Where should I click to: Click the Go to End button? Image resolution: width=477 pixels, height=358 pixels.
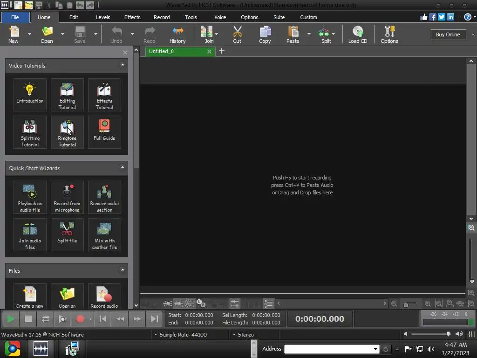pyautogui.click(x=155, y=319)
